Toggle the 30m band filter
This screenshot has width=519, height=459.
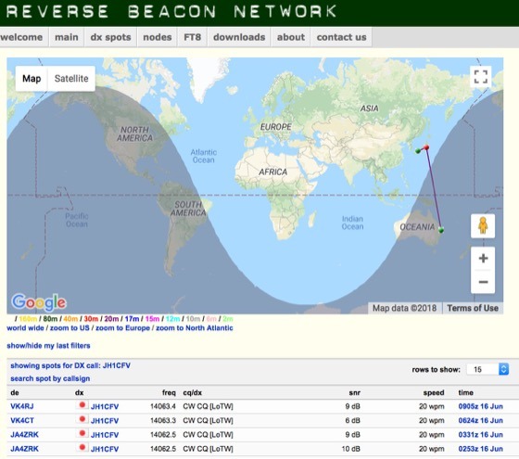tap(91, 319)
